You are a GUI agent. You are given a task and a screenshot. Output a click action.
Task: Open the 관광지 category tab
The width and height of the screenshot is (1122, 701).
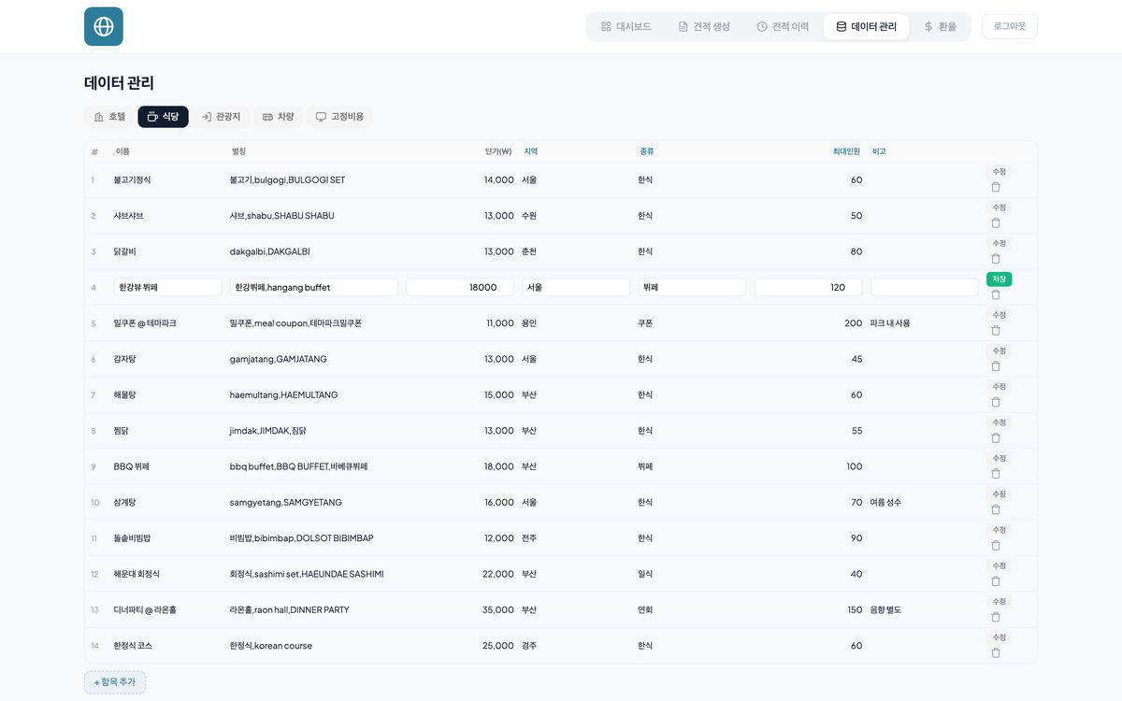click(x=221, y=117)
